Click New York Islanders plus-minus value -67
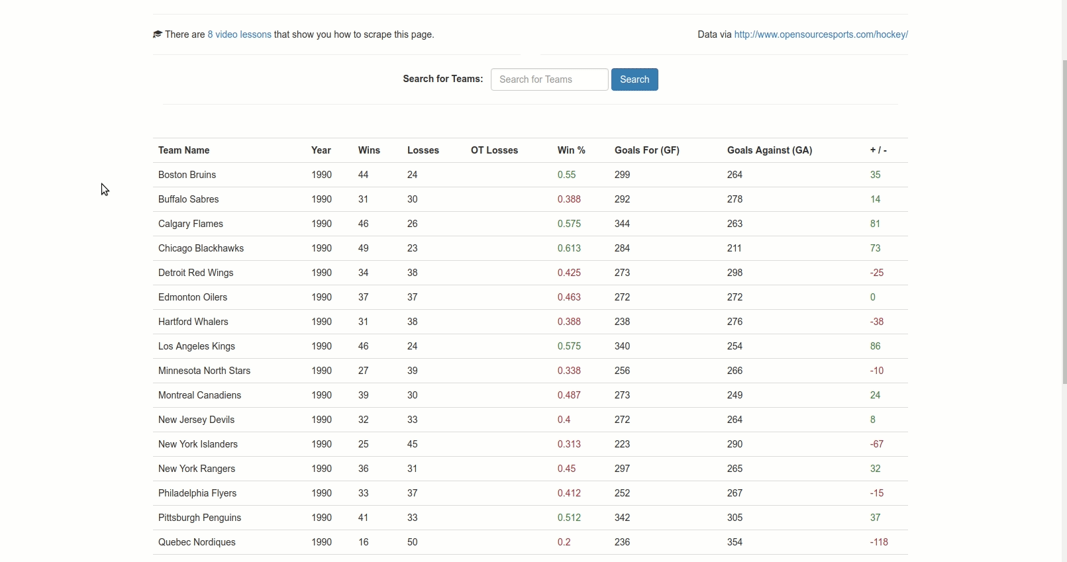 pyautogui.click(x=877, y=444)
